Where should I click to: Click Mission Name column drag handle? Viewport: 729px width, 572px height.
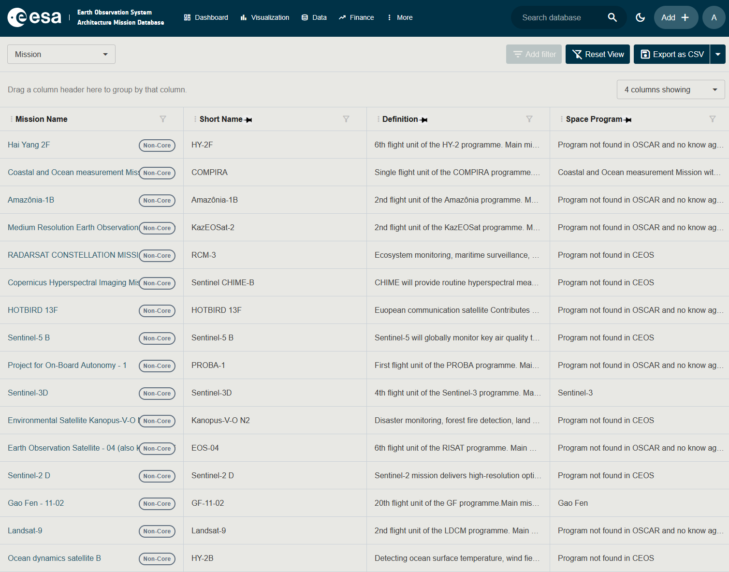[12, 119]
